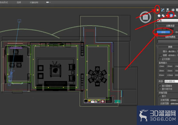Click the ViewCube top face
178x125 pixels.
pyautogui.click(x=145, y=17)
